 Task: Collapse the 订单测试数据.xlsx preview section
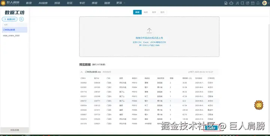click(x=82, y=72)
